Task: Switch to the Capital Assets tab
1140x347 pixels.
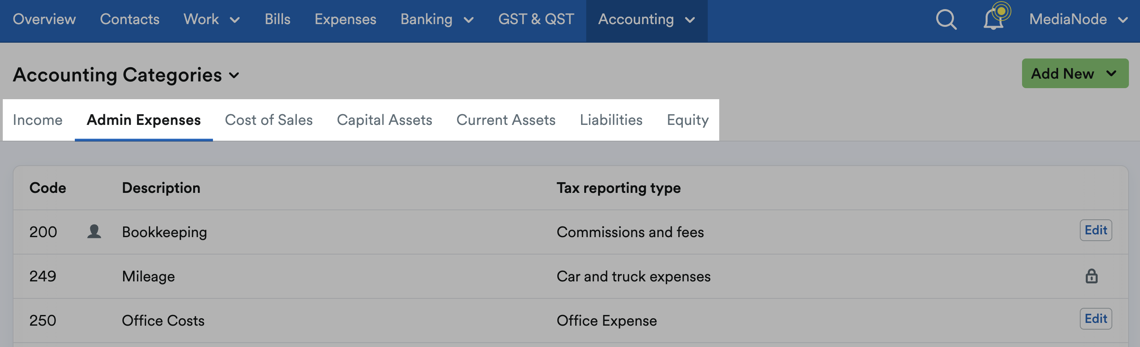Action: [384, 120]
